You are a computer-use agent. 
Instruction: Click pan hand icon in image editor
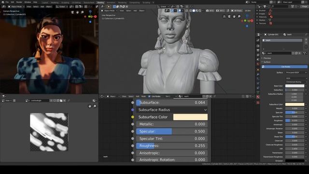coord(90,106)
